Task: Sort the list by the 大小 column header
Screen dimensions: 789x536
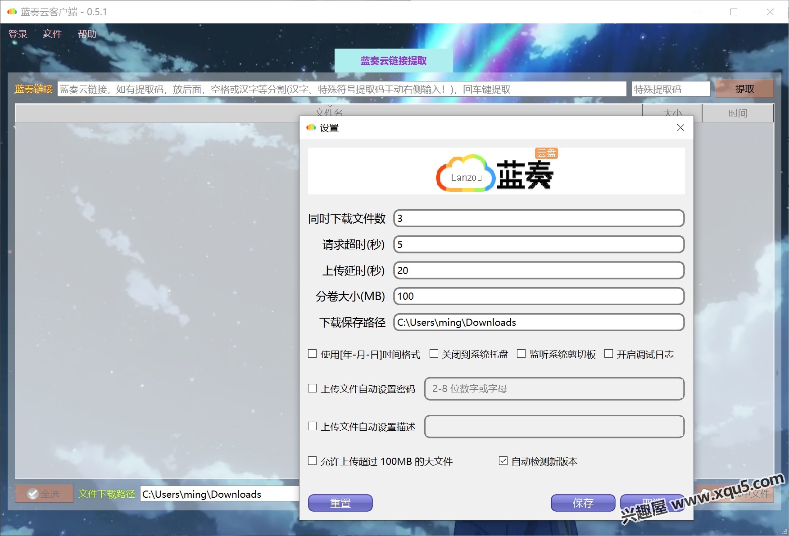Action: [672, 110]
